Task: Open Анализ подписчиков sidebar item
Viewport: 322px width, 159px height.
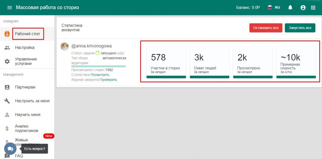Action: (x=26, y=128)
